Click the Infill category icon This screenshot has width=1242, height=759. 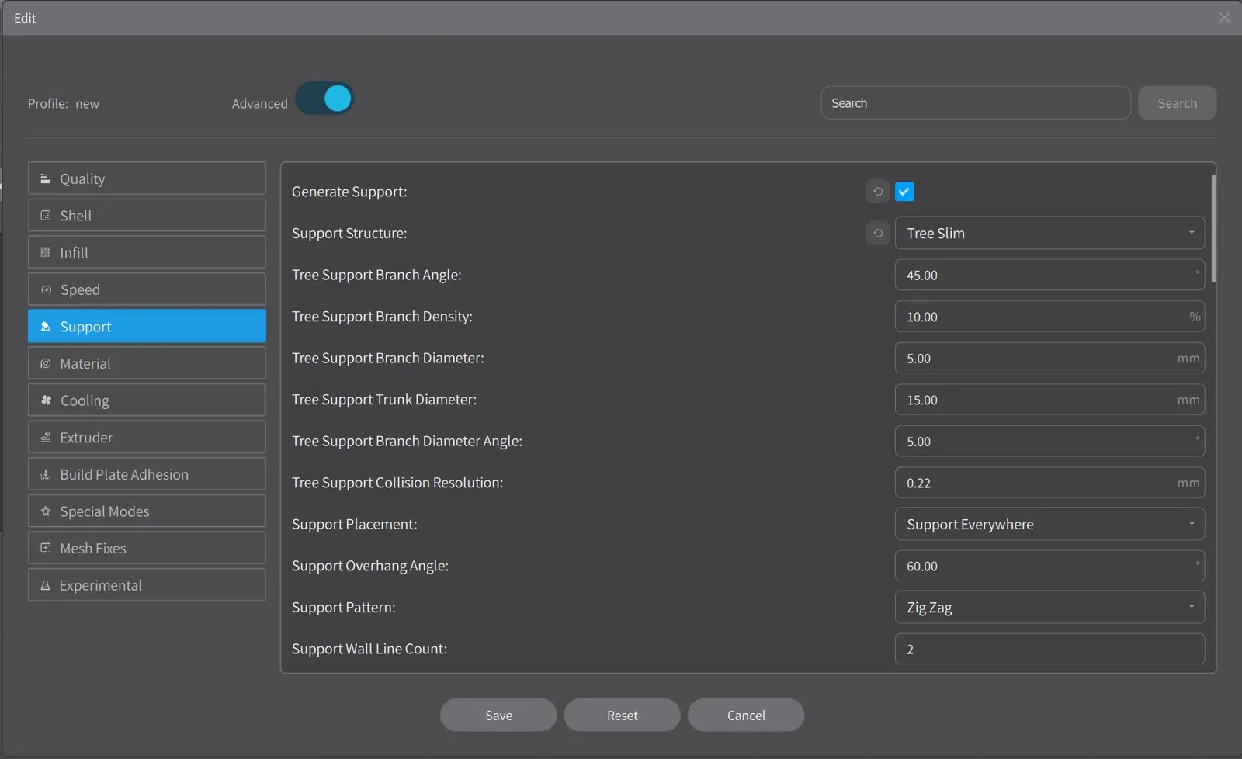(x=46, y=252)
